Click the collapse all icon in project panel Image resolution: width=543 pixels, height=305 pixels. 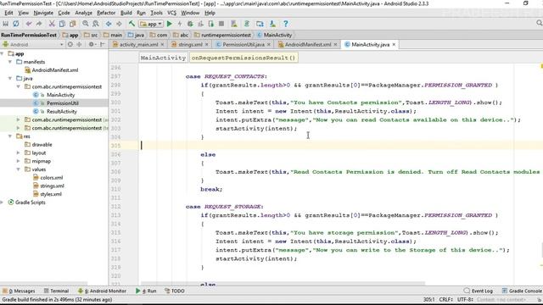pyautogui.click(x=79, y=44)
